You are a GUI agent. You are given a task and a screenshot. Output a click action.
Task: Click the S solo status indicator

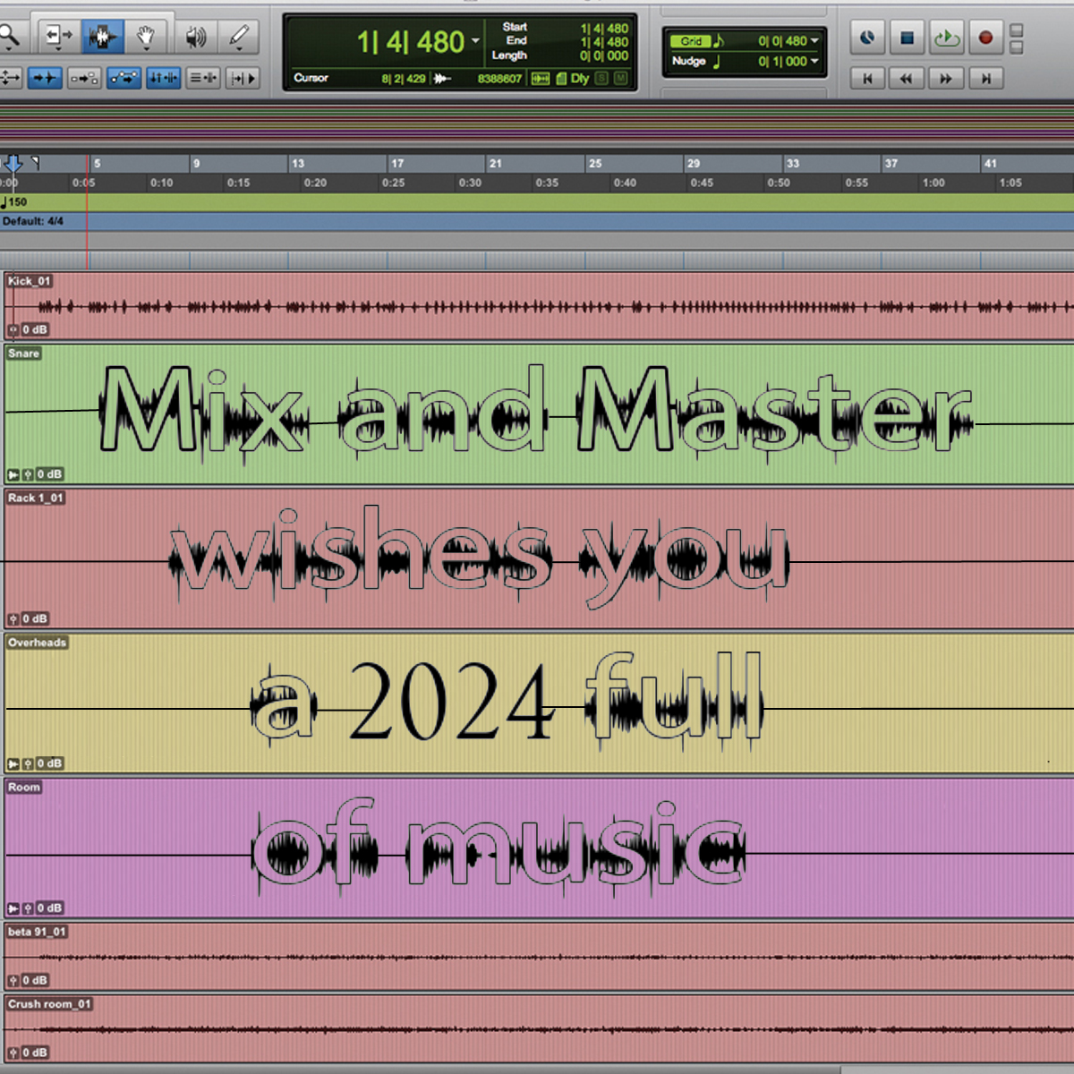601,79
